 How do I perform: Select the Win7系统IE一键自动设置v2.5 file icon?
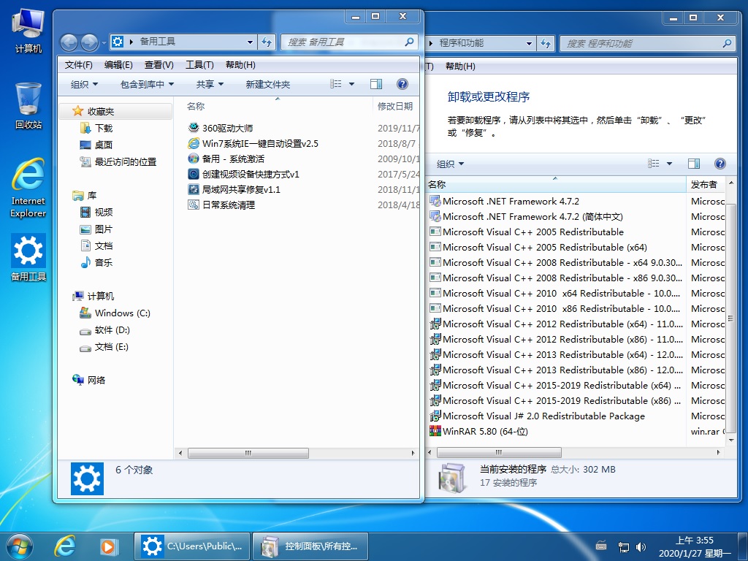point(193,143)
